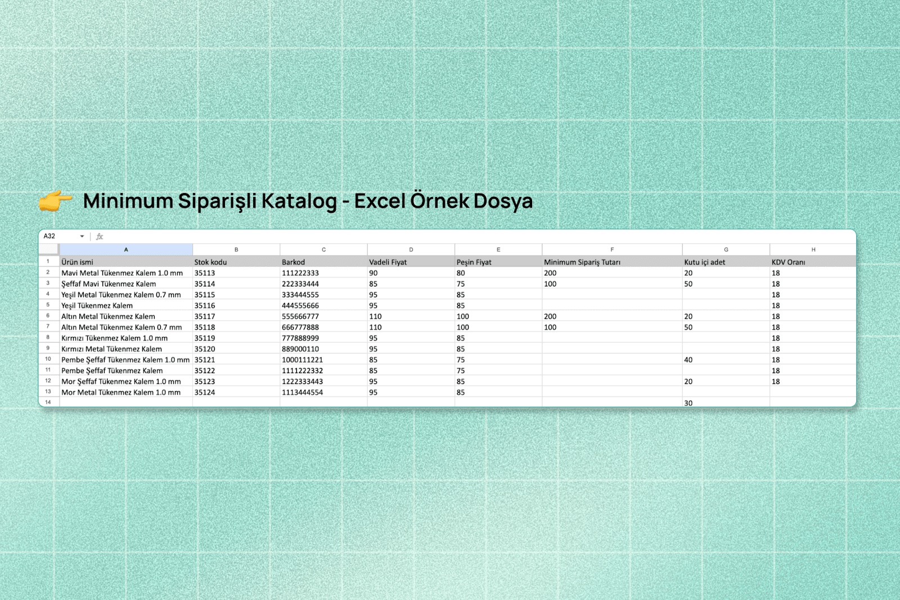900x600 pixels.
Task: Click the fx formula icon
Action: pos(100,236)
